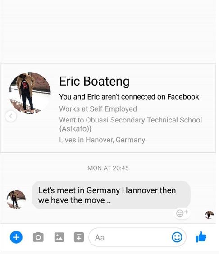Open the photo gallery picker icon
This screenshot has height=254, width=219.
click(x=59, y=237)
